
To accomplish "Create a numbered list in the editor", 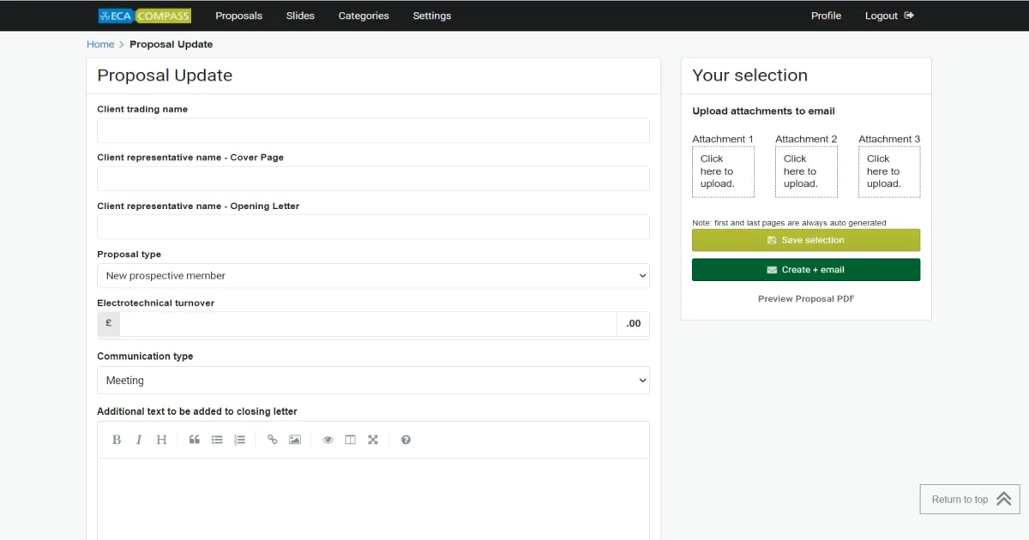I will click(240, 439).
